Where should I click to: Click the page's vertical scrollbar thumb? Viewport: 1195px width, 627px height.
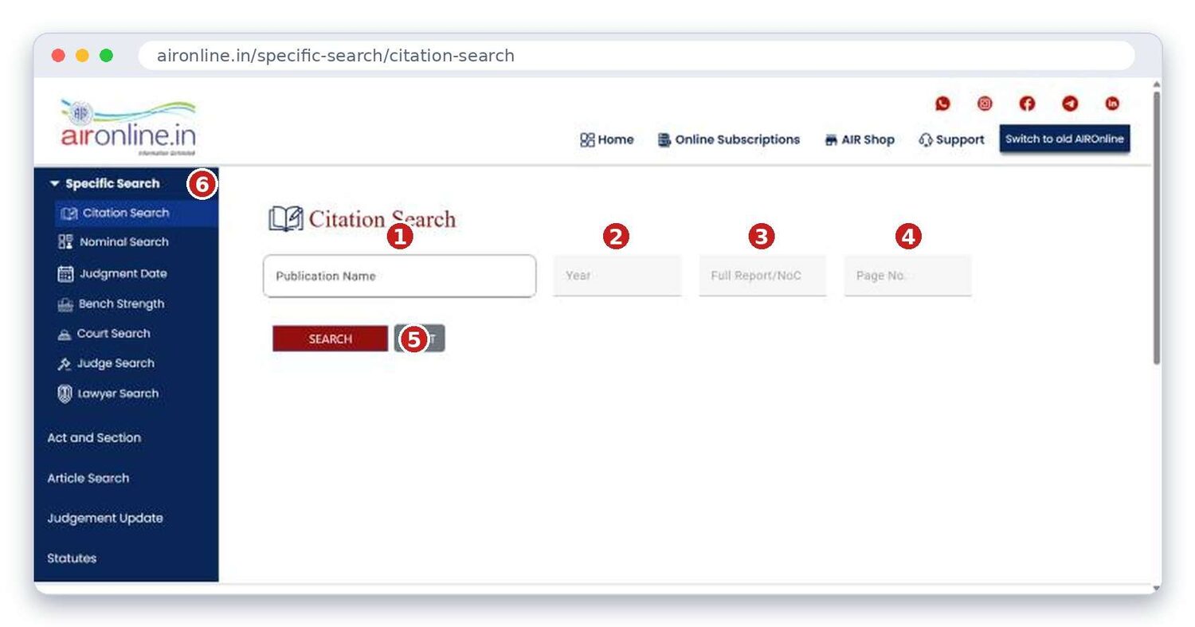pyautogui.click(x=1156, y=228)
